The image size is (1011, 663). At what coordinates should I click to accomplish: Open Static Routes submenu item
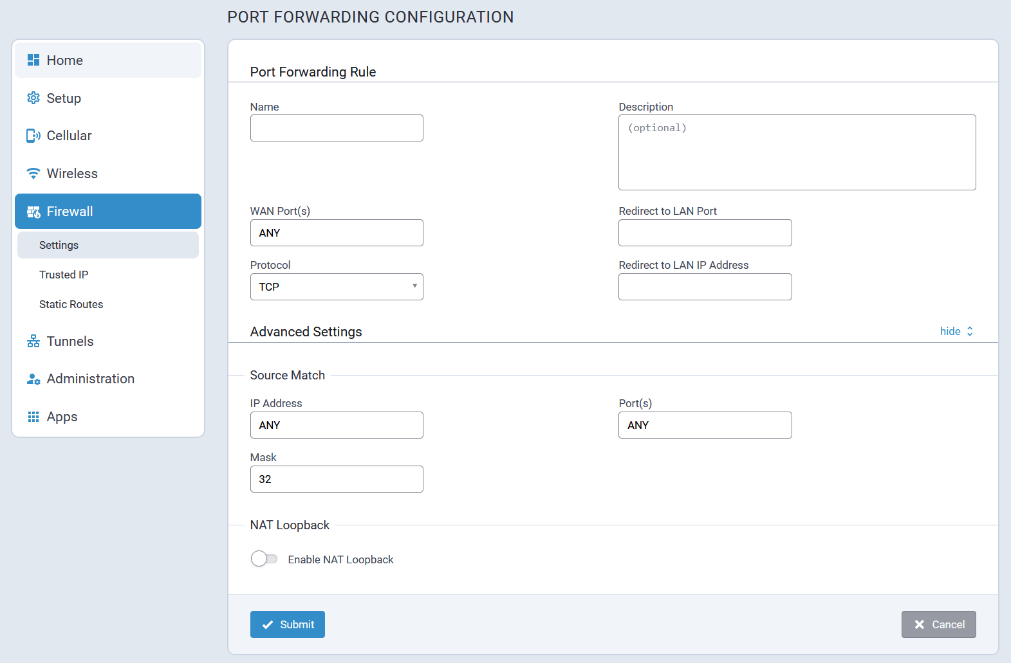(71, 304)
